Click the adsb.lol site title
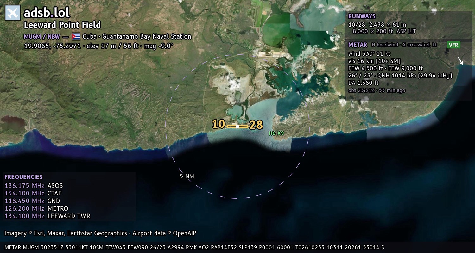The image size is (475, 253). coord(47,13)
